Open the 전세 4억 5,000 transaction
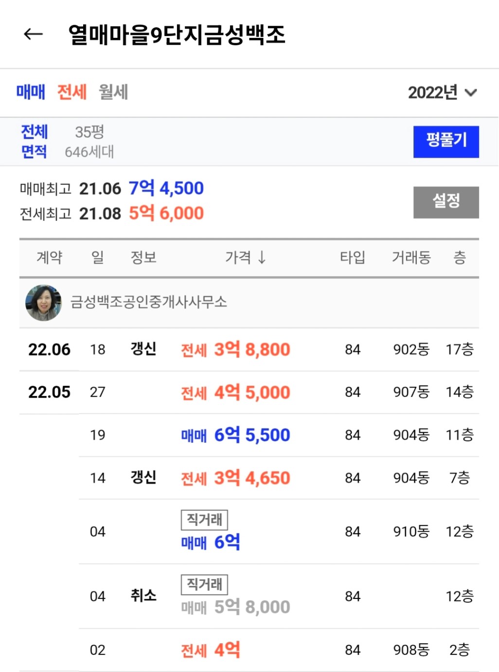Viewport: 499px width, 672px height. (x=235, y=392)
